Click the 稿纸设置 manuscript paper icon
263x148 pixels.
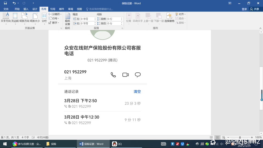coord(67,19)
